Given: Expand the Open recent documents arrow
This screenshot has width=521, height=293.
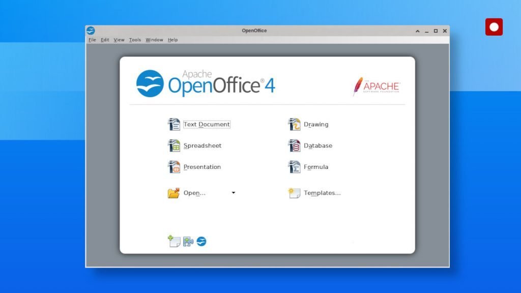Looking at the screenshot, I should pyautogui.click(x=233, y=193).
